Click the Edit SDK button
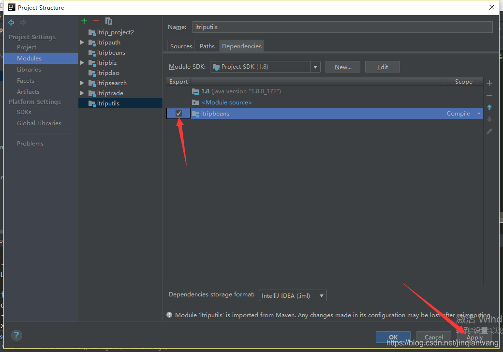Viewport: 503px width, 352px height. click(383, 67)
